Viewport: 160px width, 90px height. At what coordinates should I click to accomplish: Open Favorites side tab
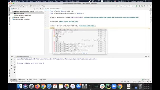click(x=9, y=73)
